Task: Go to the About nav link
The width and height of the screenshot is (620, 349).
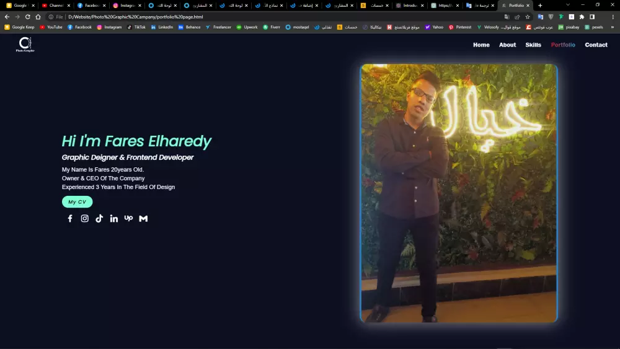Action: (x=507, y=45)
